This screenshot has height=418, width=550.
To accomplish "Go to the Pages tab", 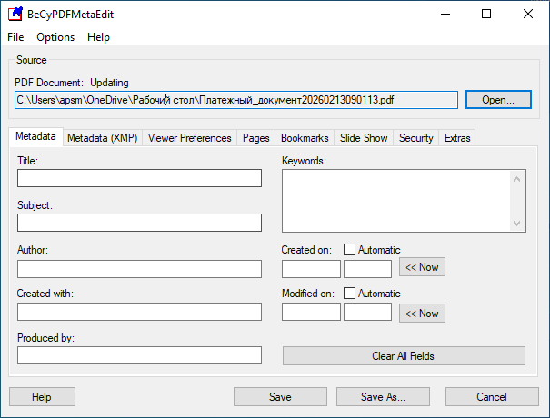I will point(256,138).
